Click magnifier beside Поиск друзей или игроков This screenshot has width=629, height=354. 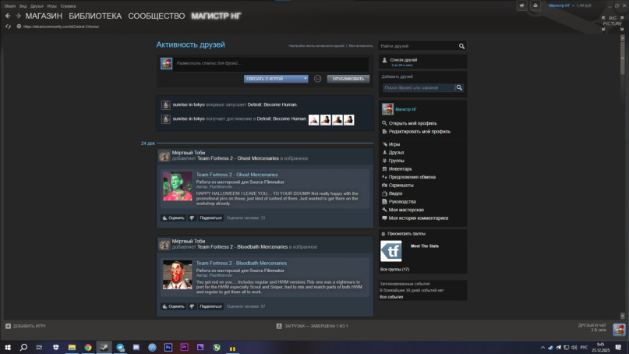[x=459, y=87]
